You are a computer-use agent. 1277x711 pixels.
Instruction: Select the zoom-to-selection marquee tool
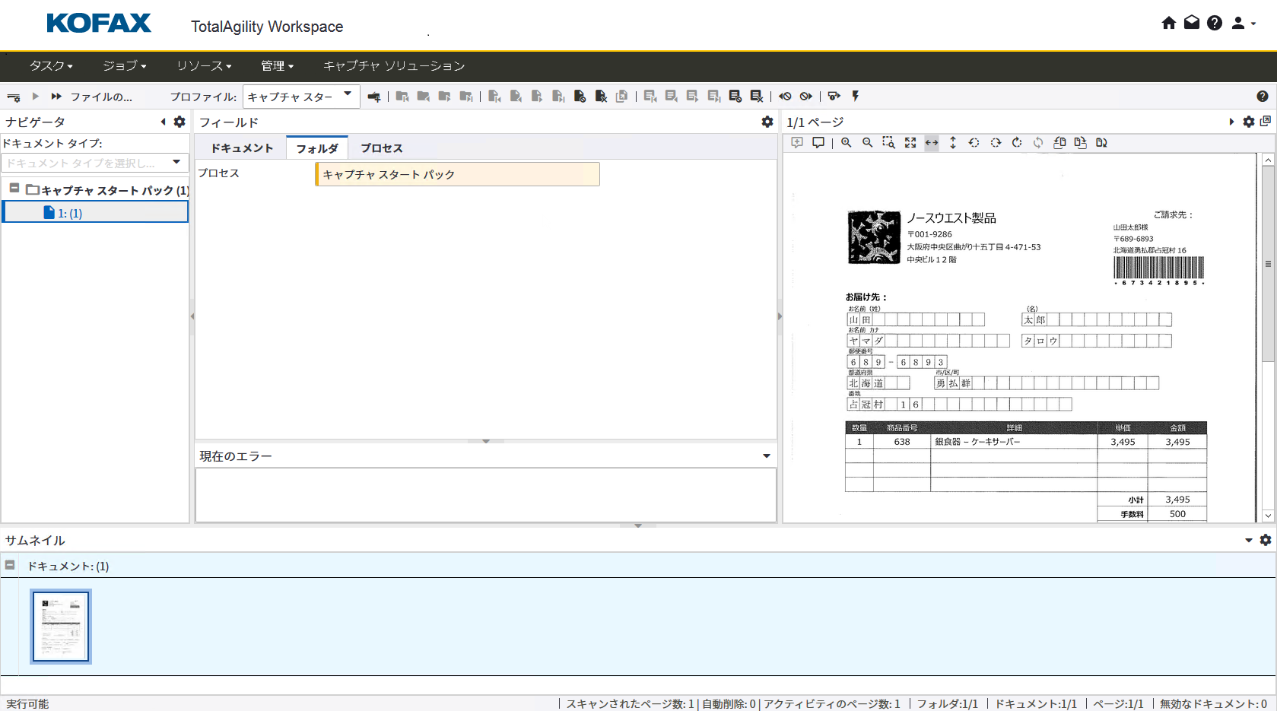pyautogui.click(x=888, y=143)
